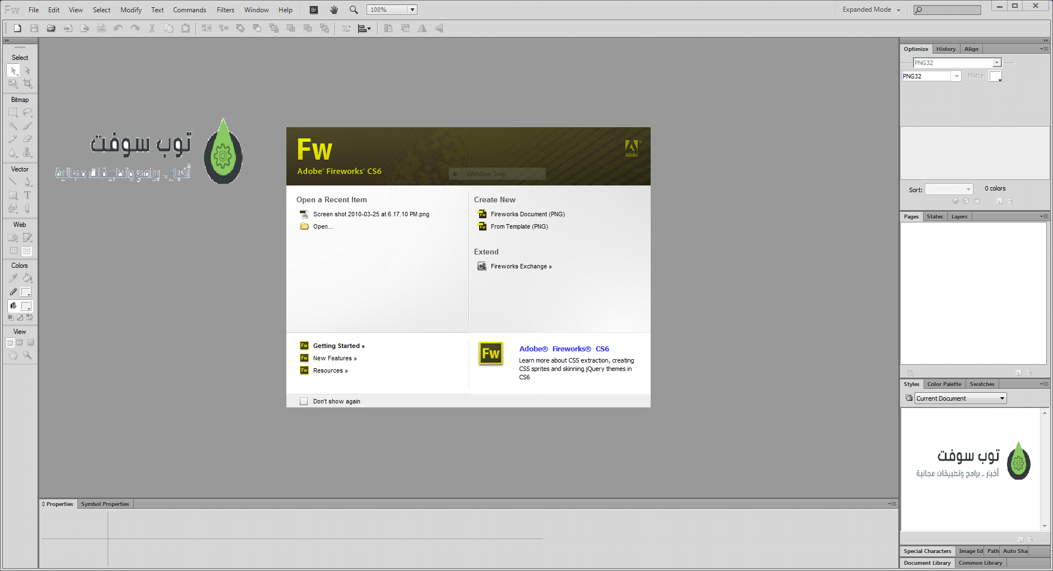Open the Optimize panel options menu
Viewport: 1053px width, 571px height.
1044,49
